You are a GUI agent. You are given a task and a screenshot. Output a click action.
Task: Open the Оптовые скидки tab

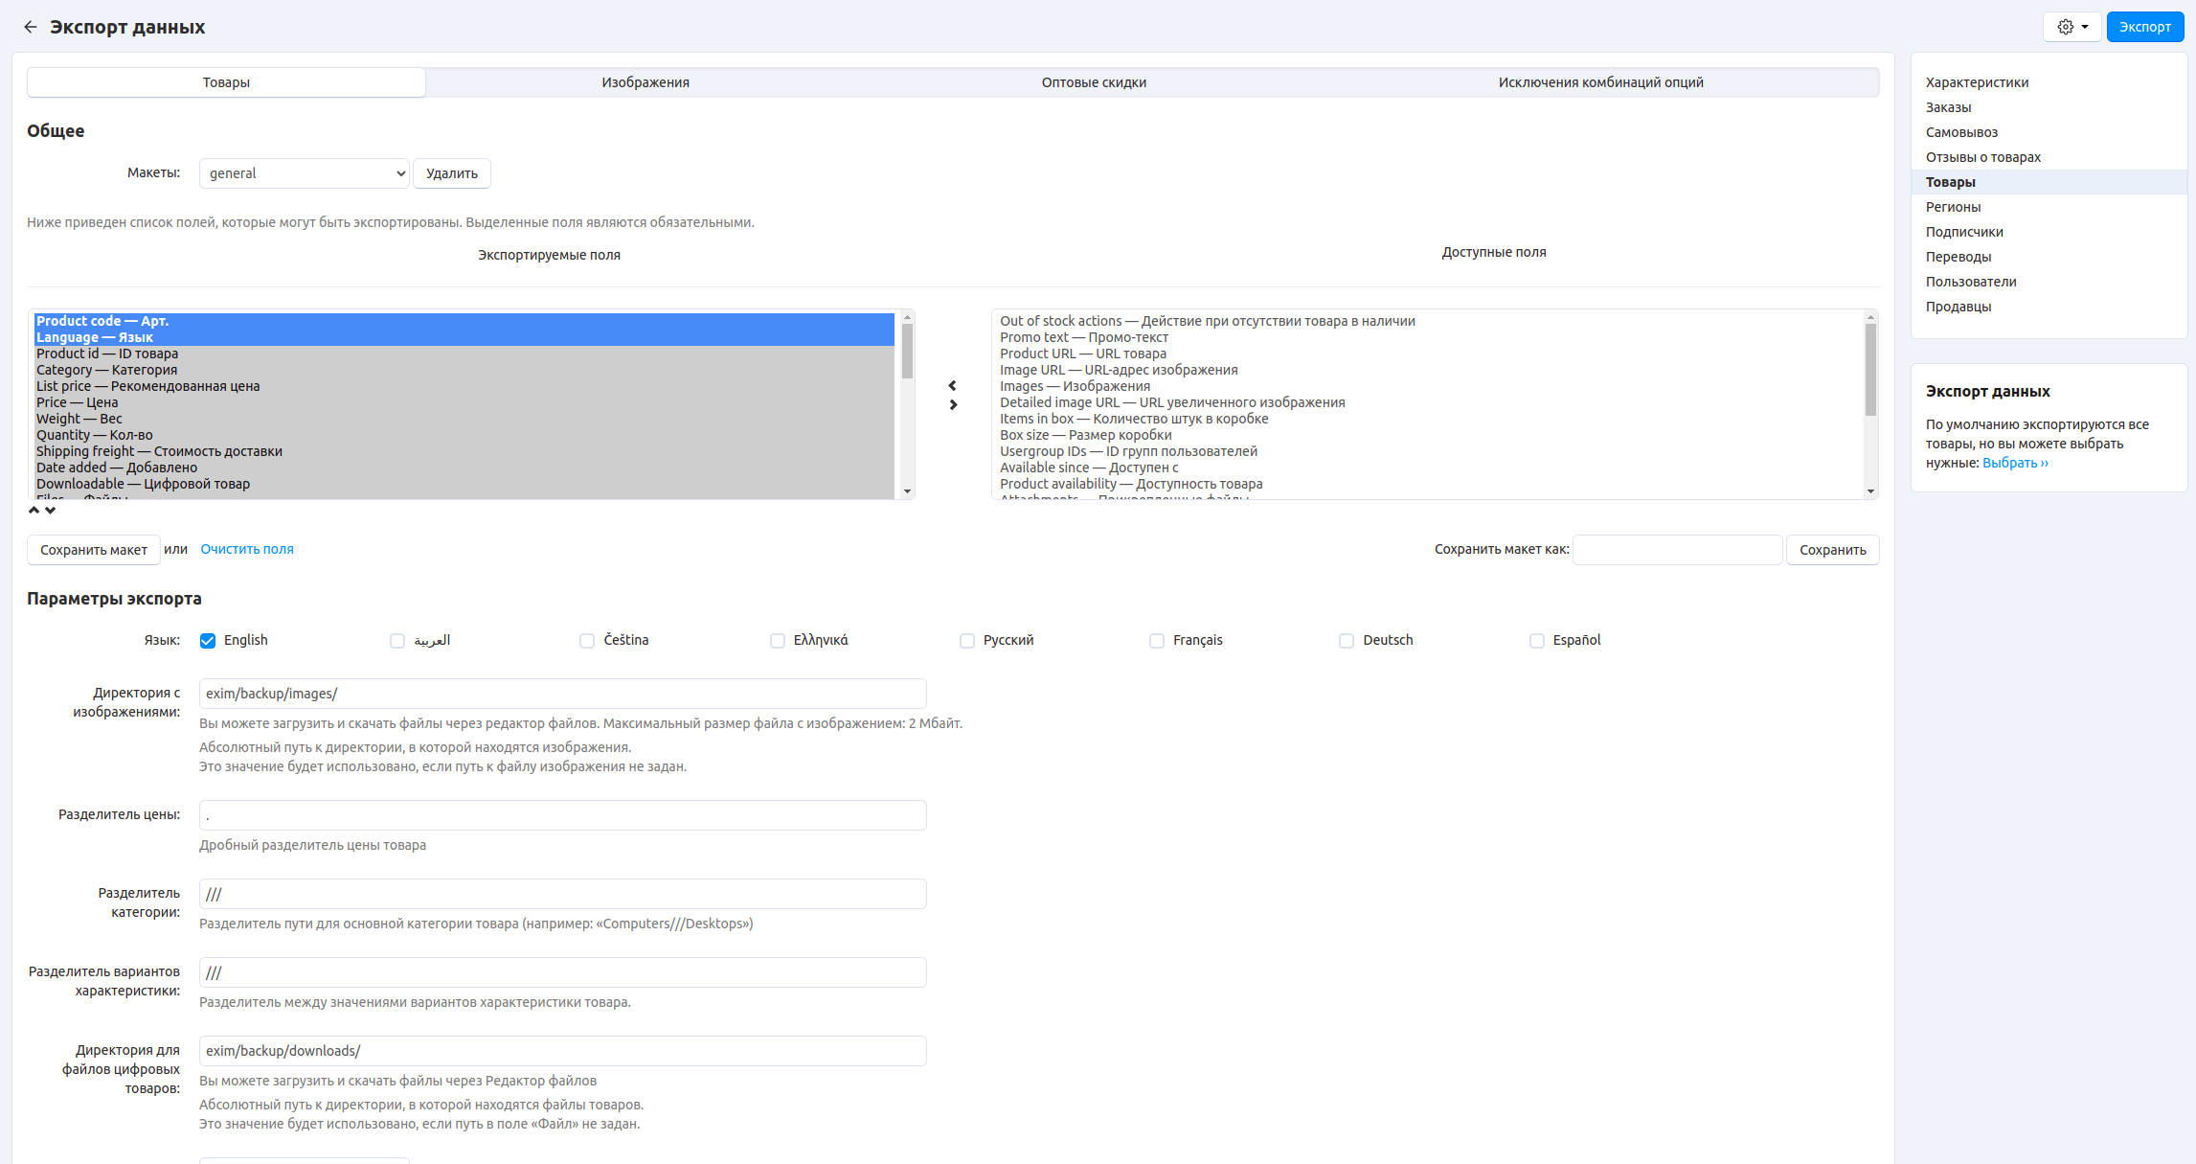coord(1094,82)
